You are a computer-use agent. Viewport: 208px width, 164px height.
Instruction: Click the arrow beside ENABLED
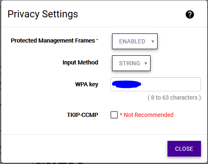pos(153,42)
